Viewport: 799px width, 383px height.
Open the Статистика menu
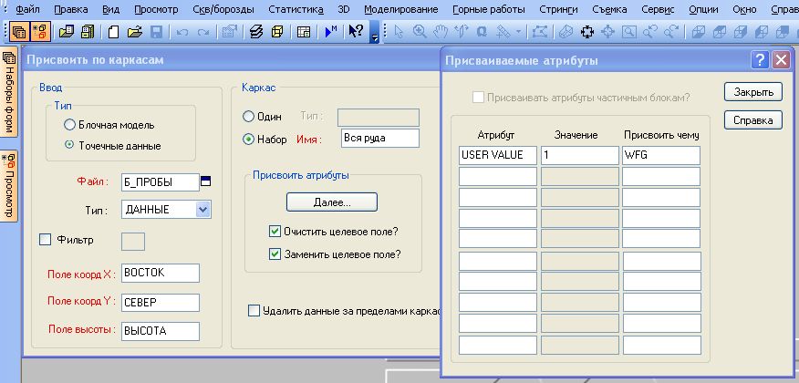(296, 9)
